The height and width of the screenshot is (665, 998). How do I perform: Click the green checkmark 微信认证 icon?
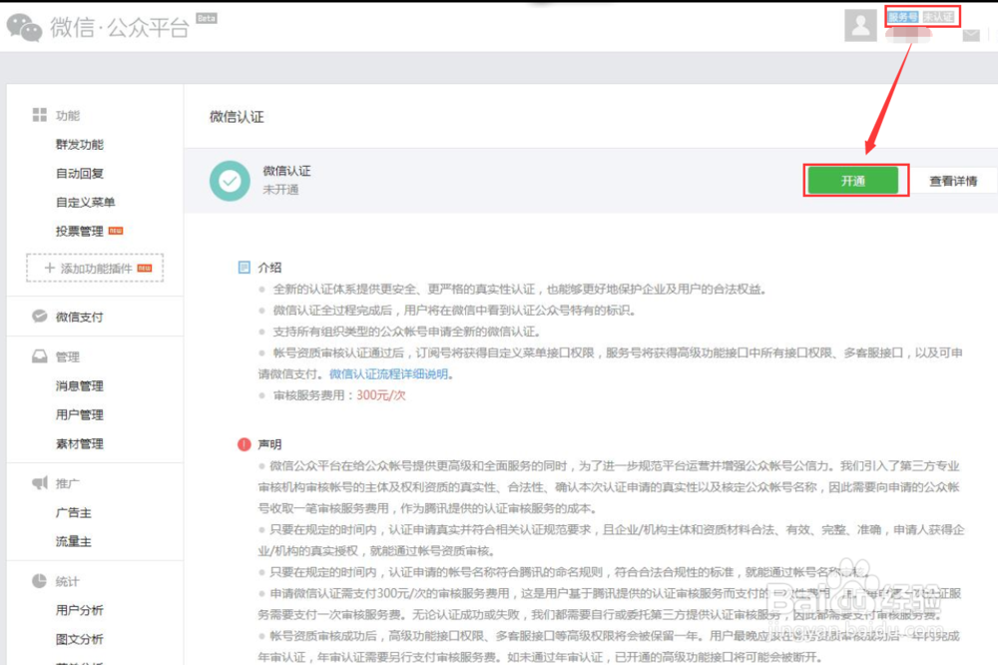pos(230,181)
